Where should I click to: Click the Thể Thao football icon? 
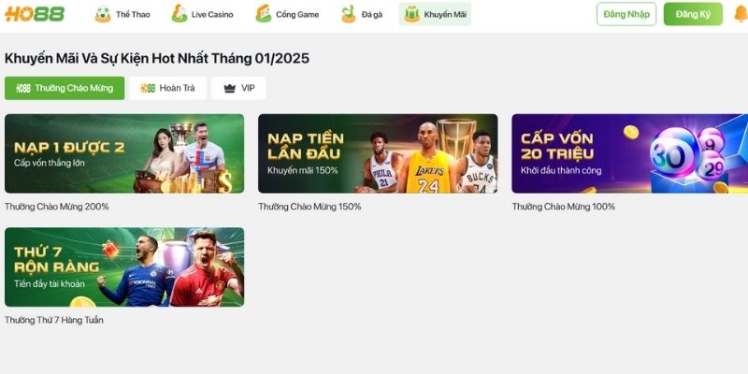click(x=103, y=14)
